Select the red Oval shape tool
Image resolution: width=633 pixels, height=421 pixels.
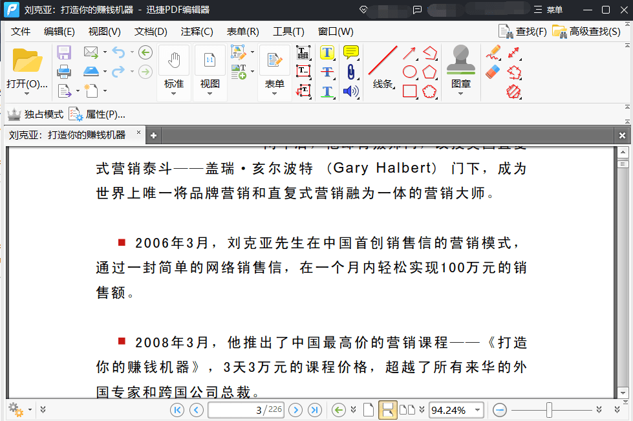coord(409,72)
